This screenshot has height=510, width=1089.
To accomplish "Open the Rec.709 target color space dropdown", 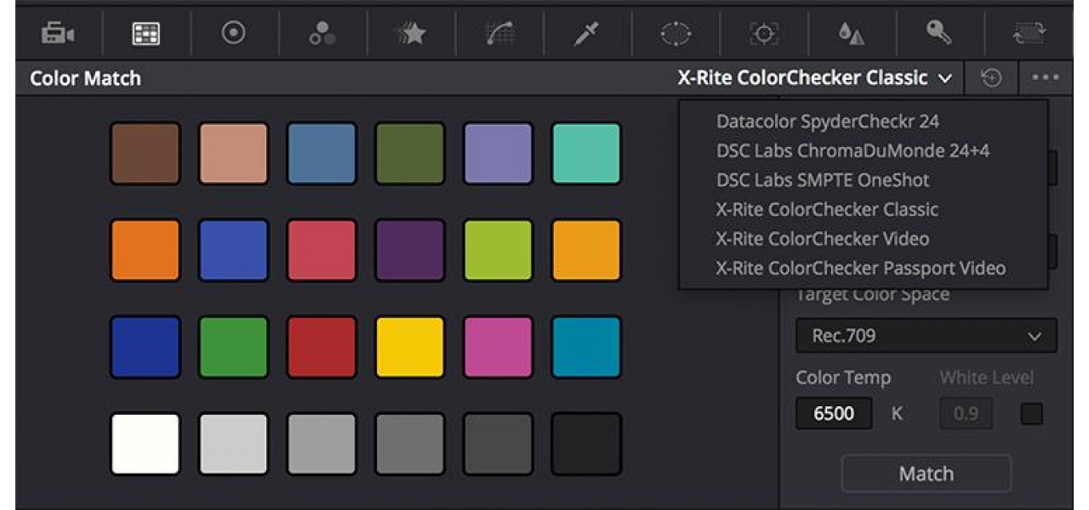I will tap(927, 336).
